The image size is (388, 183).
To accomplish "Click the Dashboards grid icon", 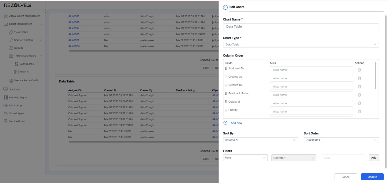I will (16, 64).
